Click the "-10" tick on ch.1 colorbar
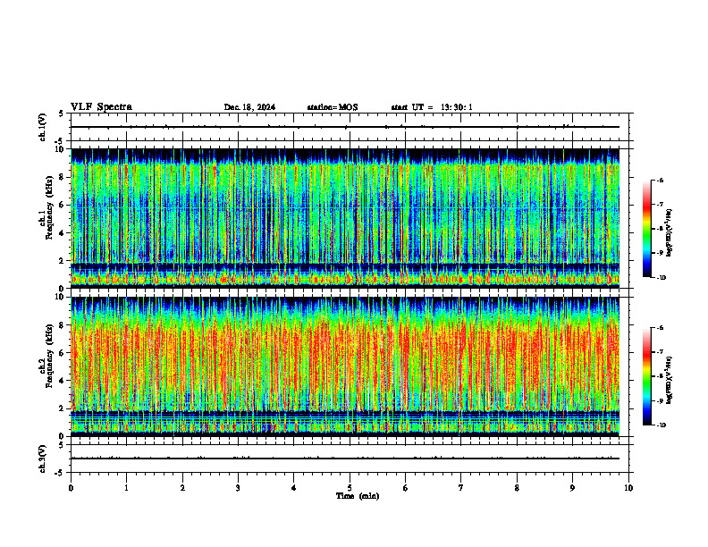The height and width of the screenshot is (547, 708). pyautogui.click(x=662, y=278)
